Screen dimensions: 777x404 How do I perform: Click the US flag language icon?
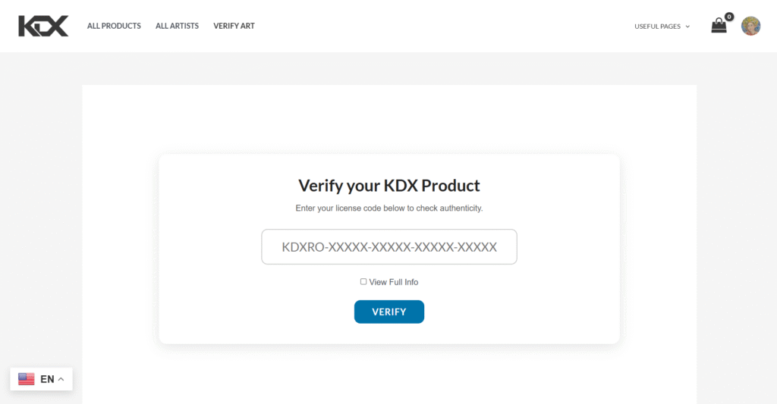pyautogui.click(x=27, y=379)
